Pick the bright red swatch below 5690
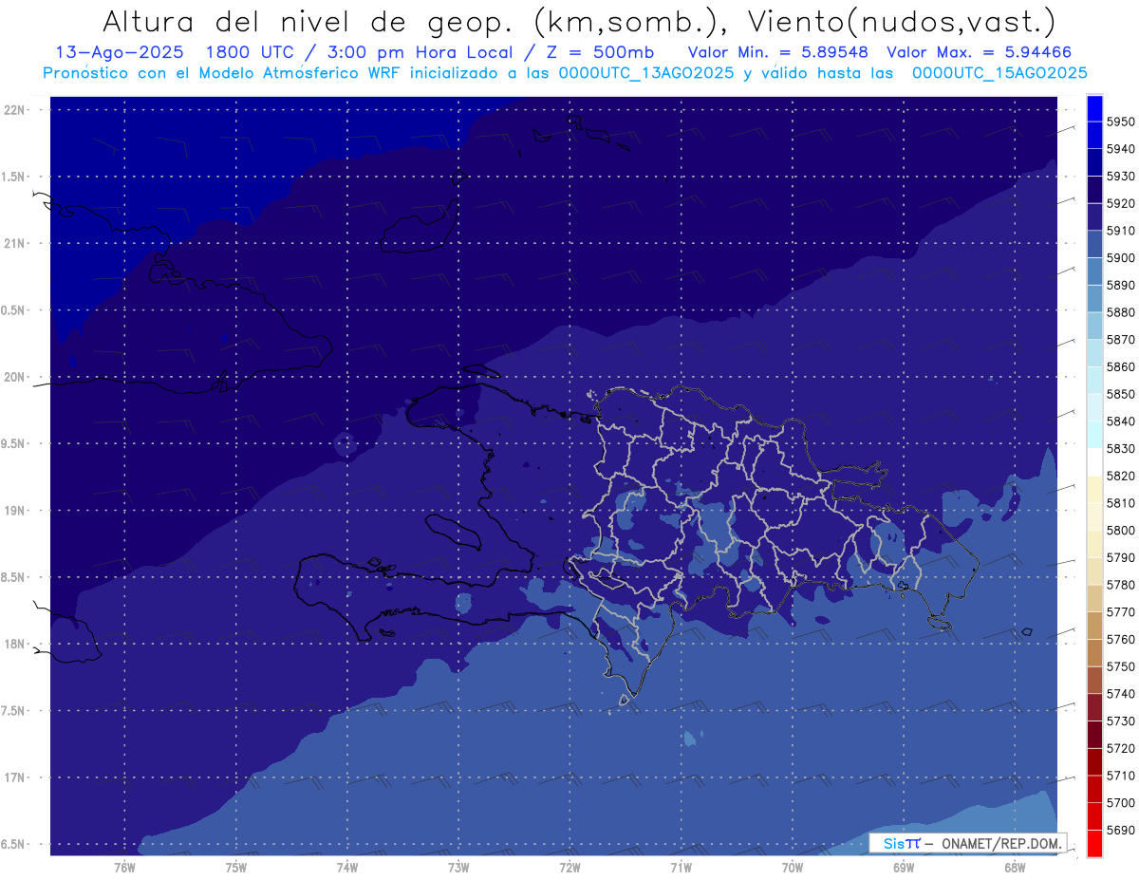 tap(1094, 843)
